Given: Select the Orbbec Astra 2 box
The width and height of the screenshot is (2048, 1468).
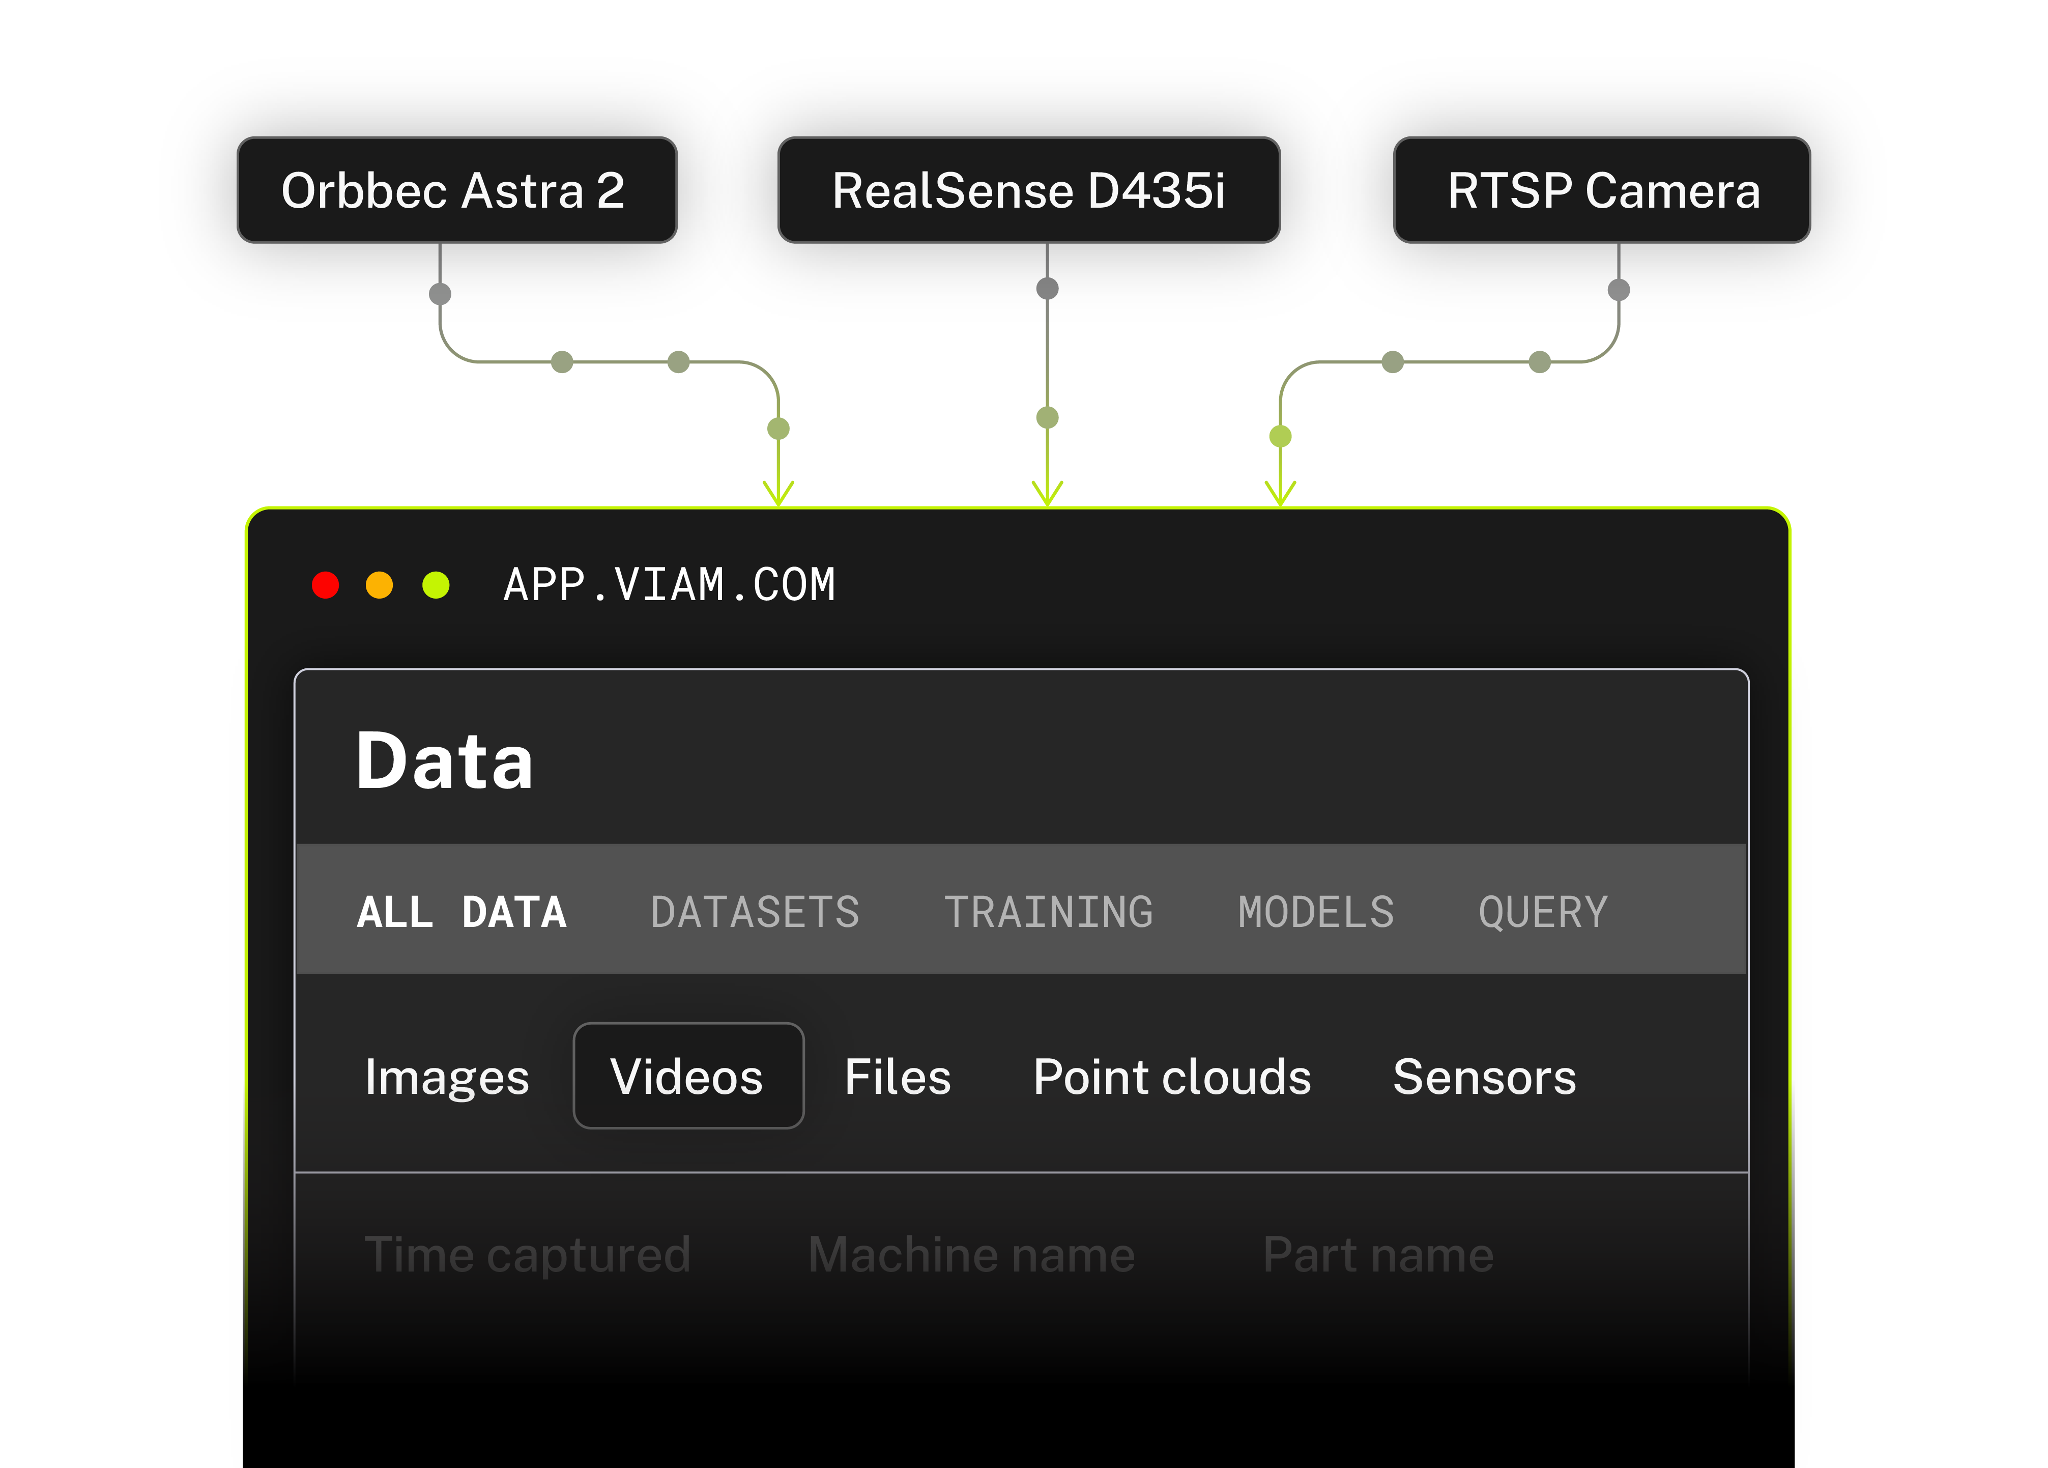Looking at the screenshot, I should click(457, 190).
